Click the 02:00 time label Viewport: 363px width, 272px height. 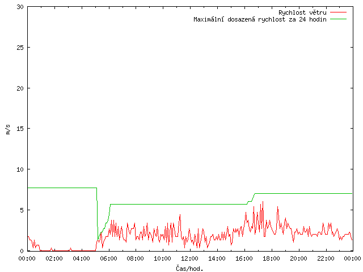(54, 258)
